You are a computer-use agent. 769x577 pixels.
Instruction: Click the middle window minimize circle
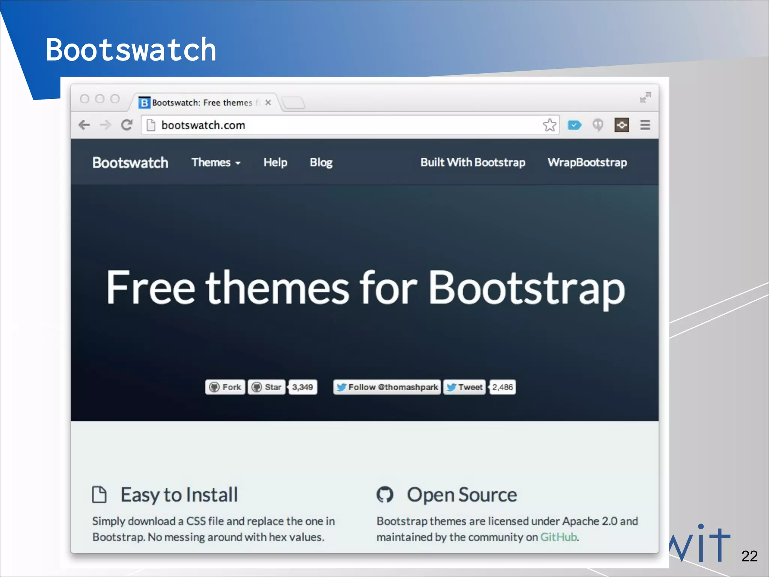click(100, 99)
